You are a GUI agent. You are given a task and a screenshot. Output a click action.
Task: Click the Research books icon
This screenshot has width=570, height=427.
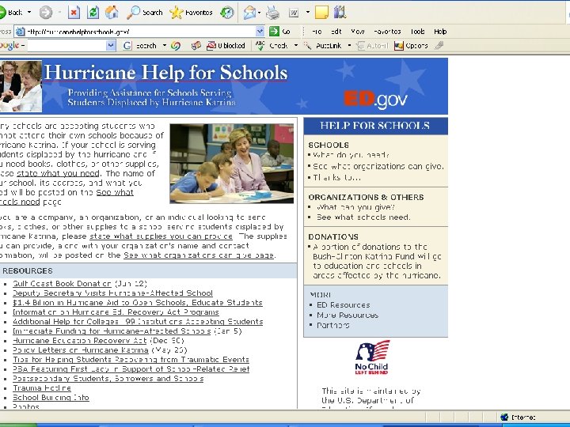(x=340, y=13)
